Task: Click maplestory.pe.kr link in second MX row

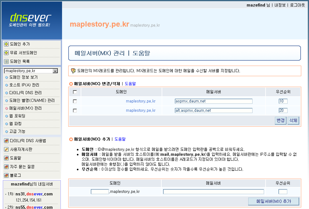Action: point(141,111)
